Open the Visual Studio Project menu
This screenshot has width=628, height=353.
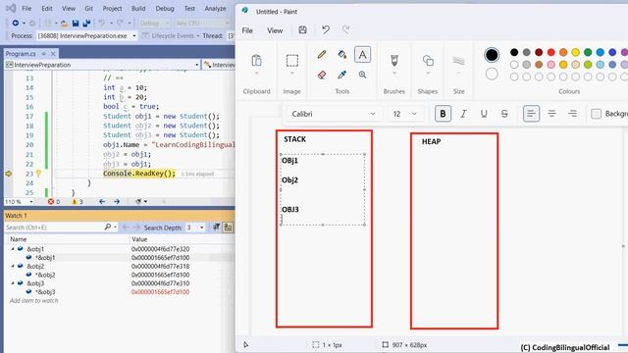point(112,9)
